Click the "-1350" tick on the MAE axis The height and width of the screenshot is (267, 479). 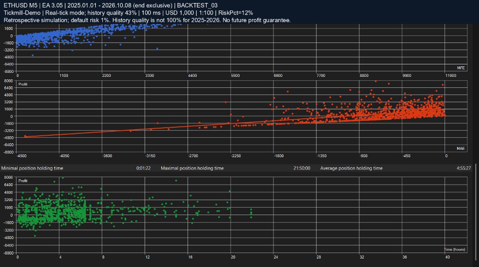click(x=321, y=156)
